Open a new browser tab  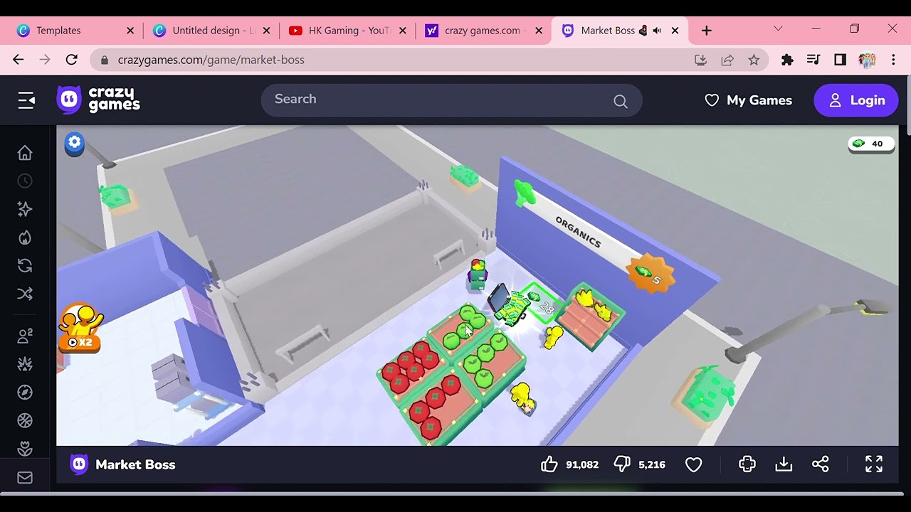(x=706, y=31)
